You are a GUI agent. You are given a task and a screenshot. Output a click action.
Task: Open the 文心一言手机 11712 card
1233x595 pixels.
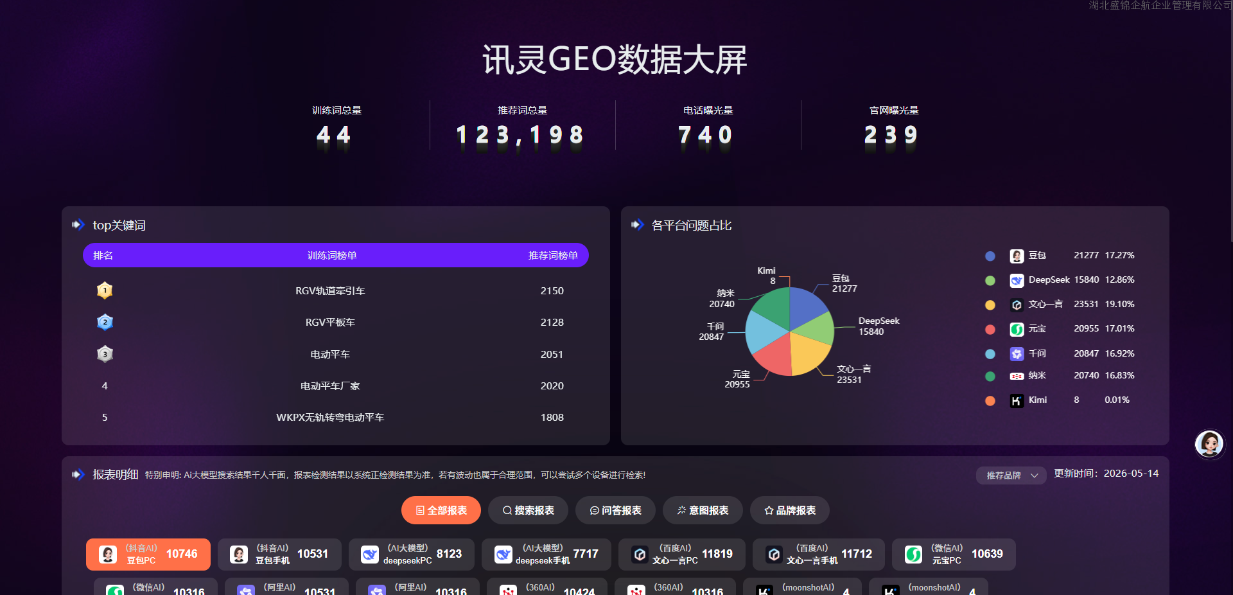[x=819, y=555]
